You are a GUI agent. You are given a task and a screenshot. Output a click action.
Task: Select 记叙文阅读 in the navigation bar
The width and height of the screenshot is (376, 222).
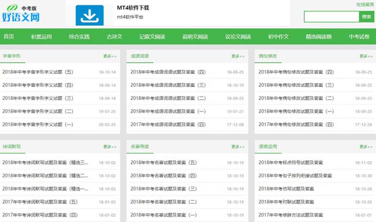pyautogui.click(x=152, y=37)
